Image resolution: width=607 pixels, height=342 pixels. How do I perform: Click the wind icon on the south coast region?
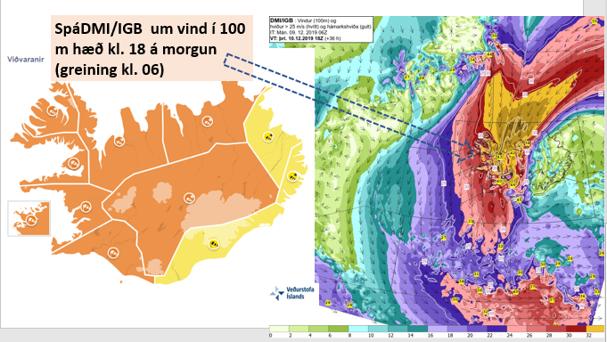coord(113,253)
